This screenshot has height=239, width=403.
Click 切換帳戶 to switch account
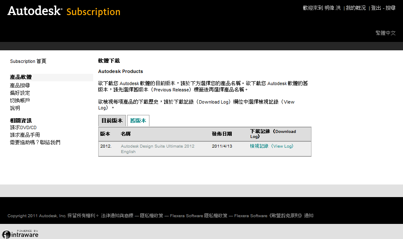coord(20,100)
